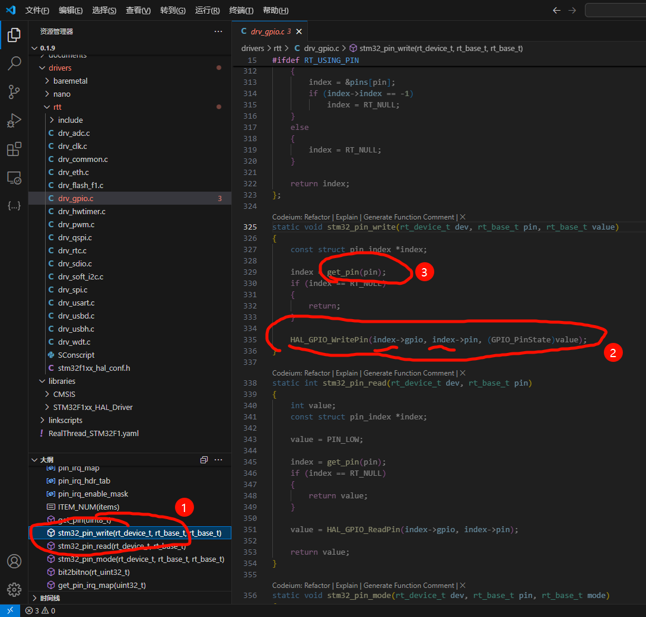This screenshot has width=646, height=617.
Task: Open Run and Debug view
Action: click(14, 120)
